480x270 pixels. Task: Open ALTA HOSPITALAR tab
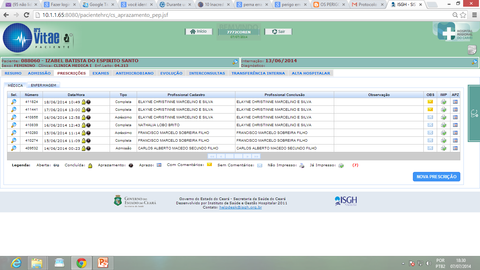pos(311,73)
